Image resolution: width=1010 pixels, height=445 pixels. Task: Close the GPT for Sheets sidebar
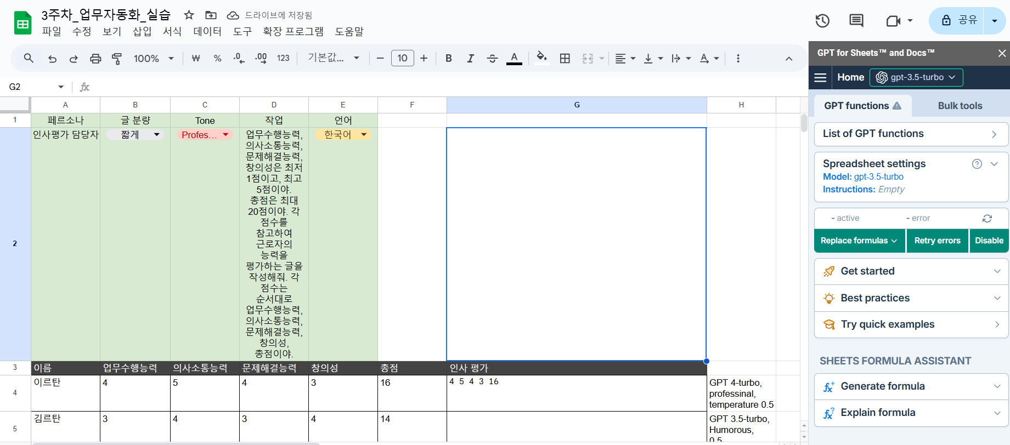(x=1002, y=53)
